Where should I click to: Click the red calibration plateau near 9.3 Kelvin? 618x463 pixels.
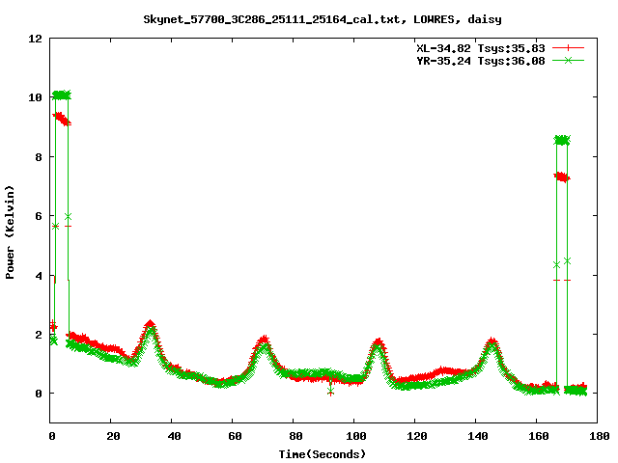[62, 120]
